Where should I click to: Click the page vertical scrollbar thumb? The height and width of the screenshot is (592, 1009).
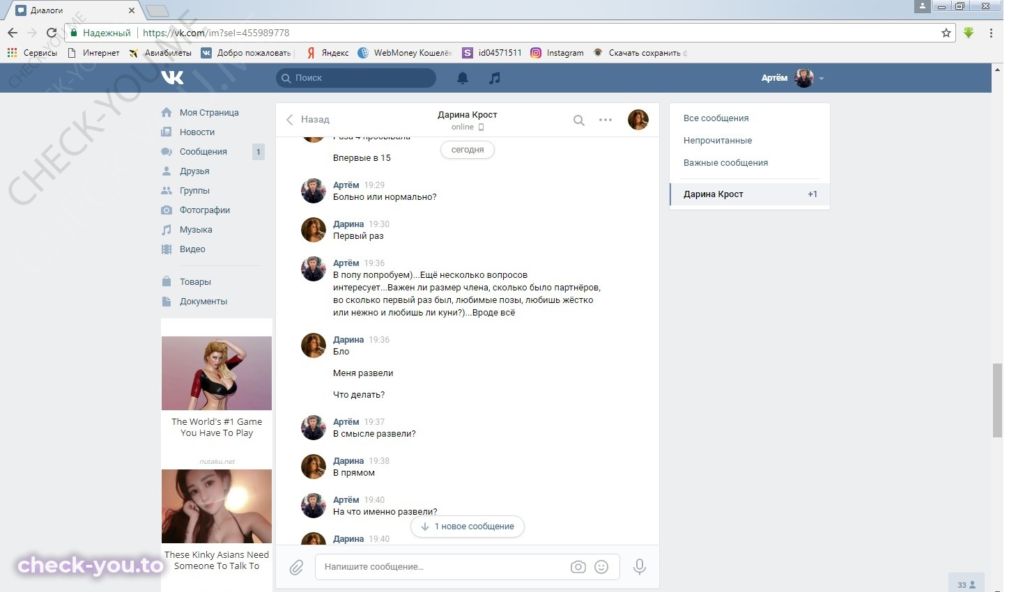pos(997,400)
